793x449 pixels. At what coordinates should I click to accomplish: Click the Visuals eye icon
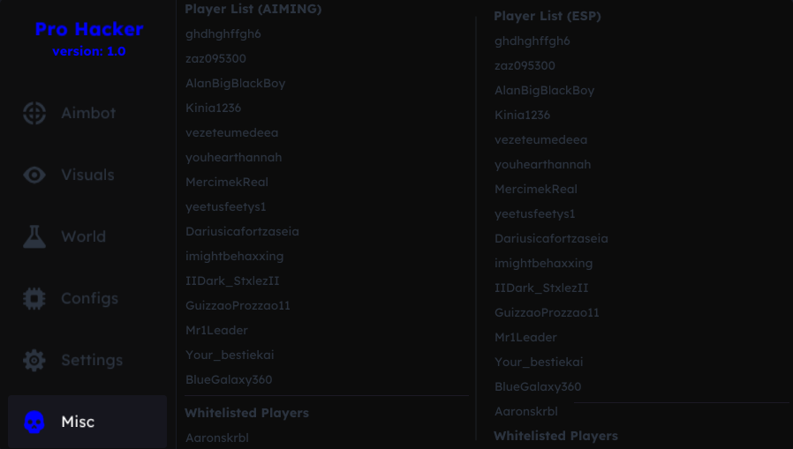pyautogui.click(x=34, y=175)
